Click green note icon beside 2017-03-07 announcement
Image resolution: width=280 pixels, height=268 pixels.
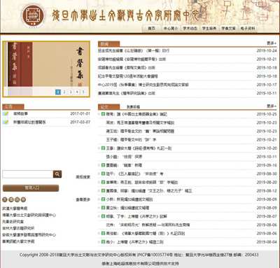6,122
